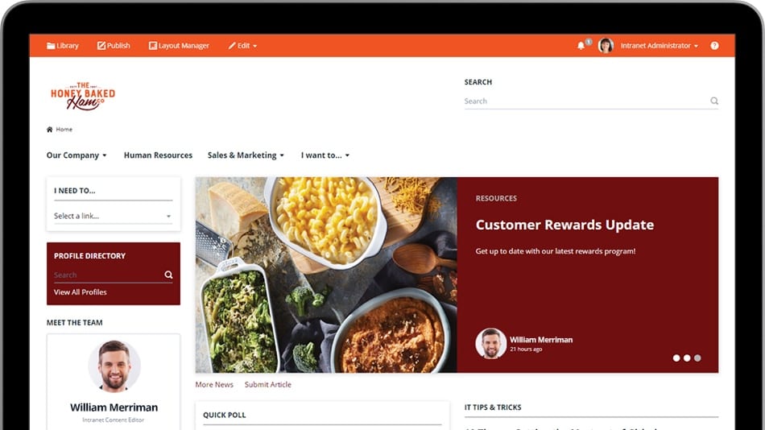Click the More News link
Screen dimensions: 765x430
pyautogui.click(x=214, y=385)
